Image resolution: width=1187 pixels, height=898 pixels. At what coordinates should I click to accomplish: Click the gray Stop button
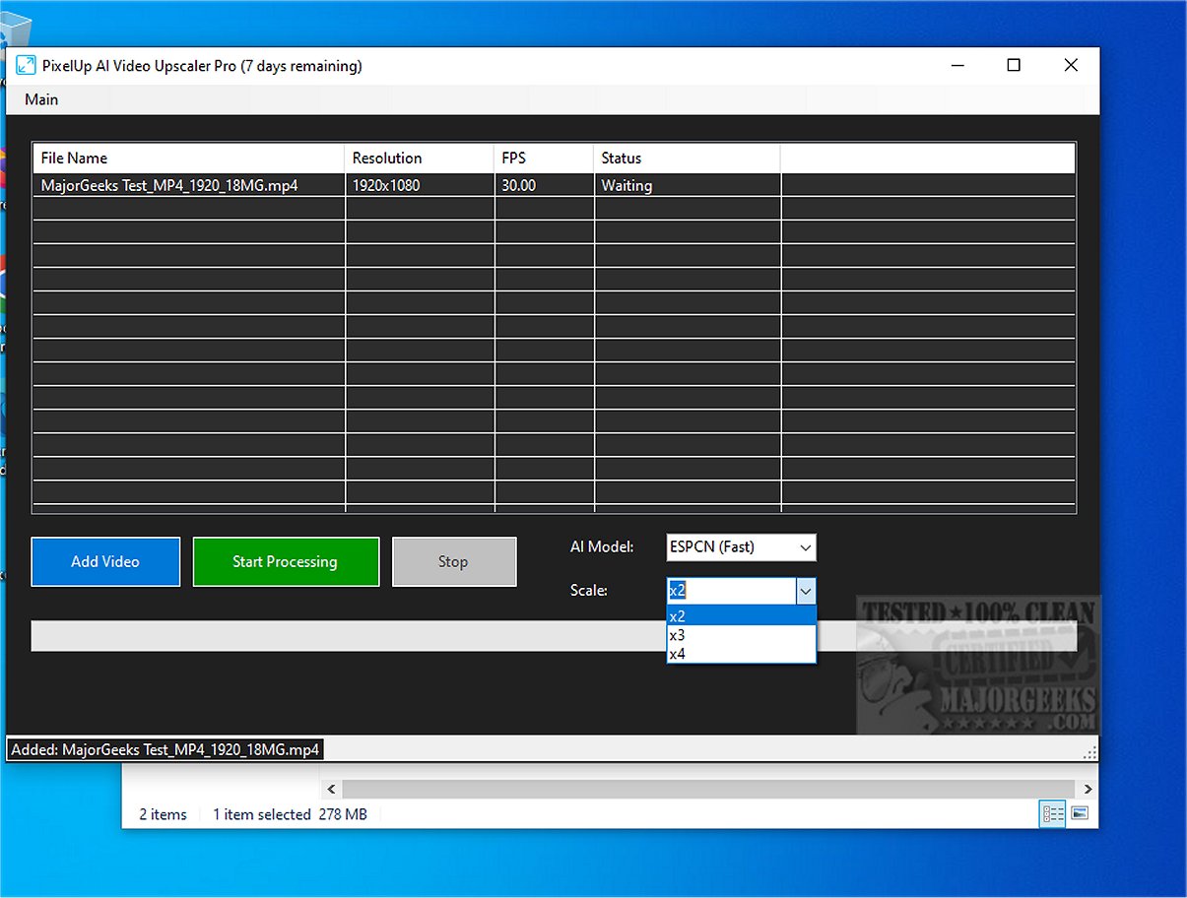pyautogui.click(x=453, y=561)
